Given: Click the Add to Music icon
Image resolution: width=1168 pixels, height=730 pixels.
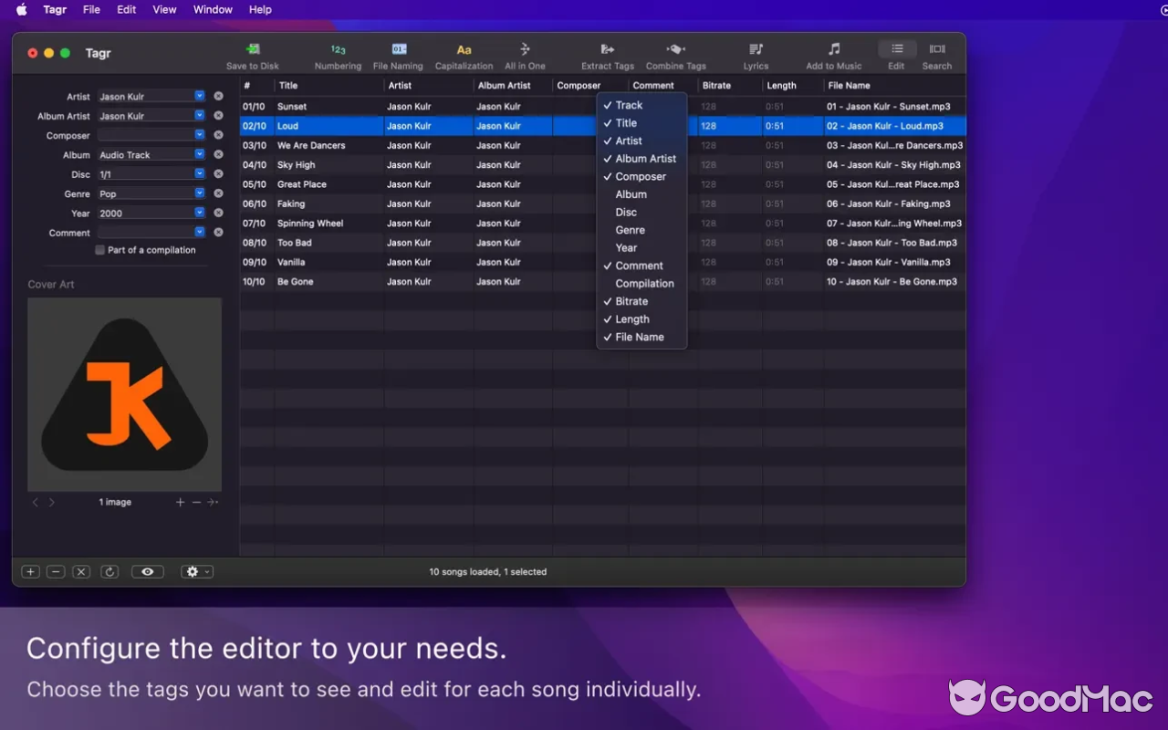Looking at the screenshot, I should tap(833, 50).
